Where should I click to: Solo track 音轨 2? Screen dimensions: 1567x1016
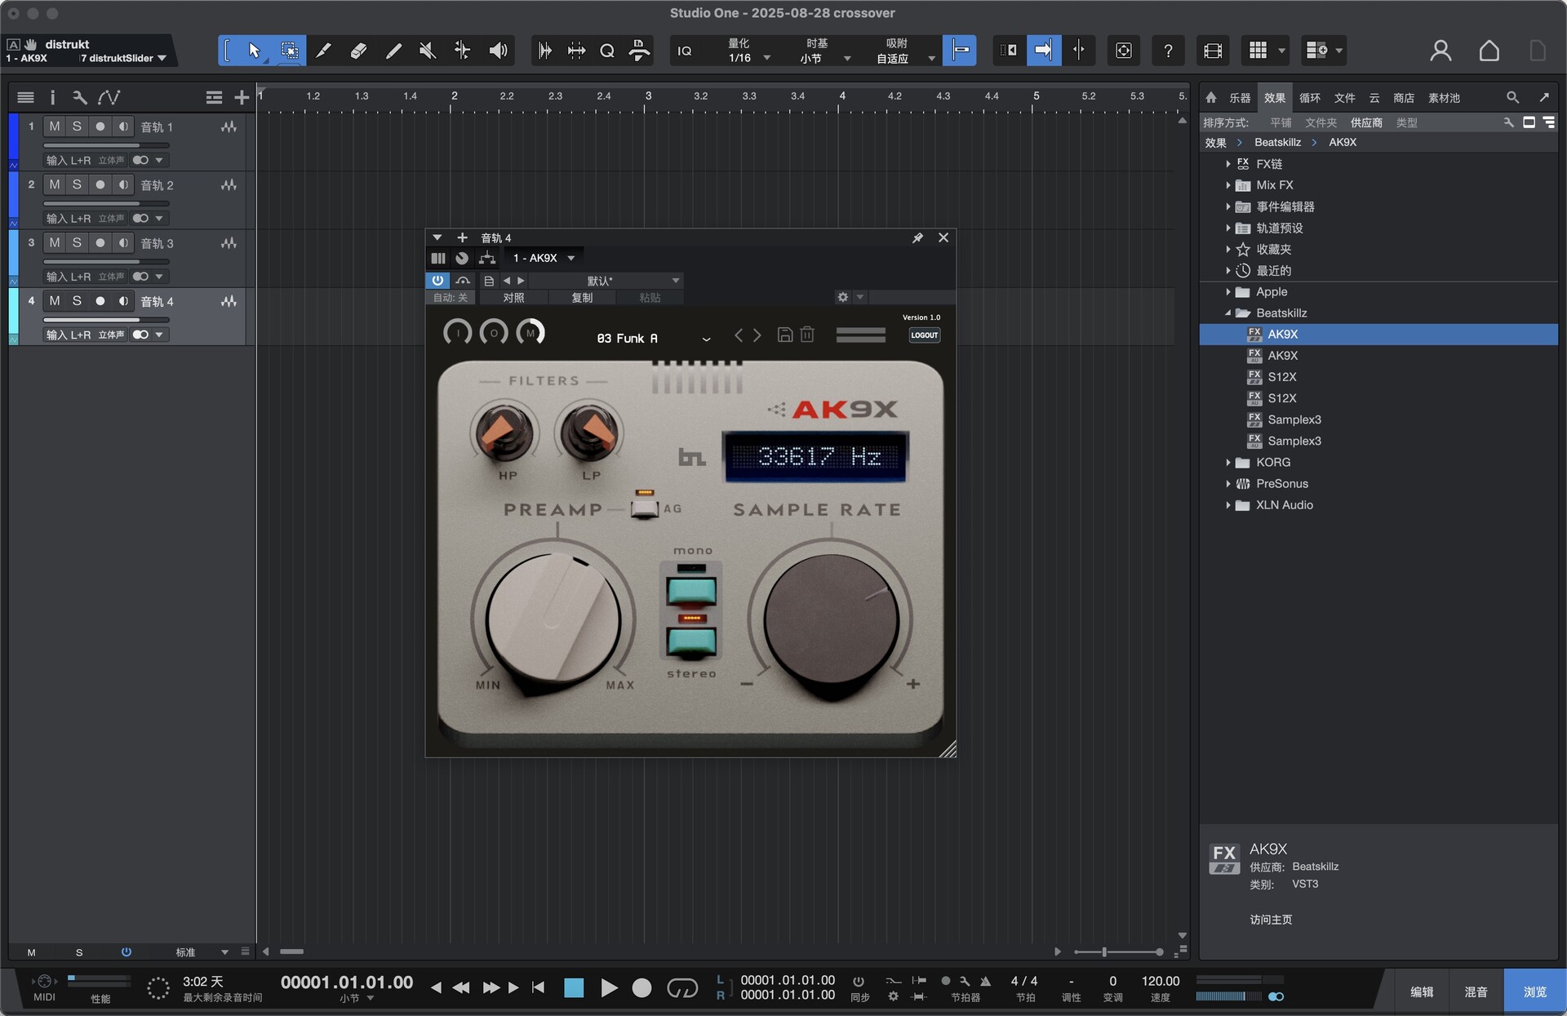[77, 184]
